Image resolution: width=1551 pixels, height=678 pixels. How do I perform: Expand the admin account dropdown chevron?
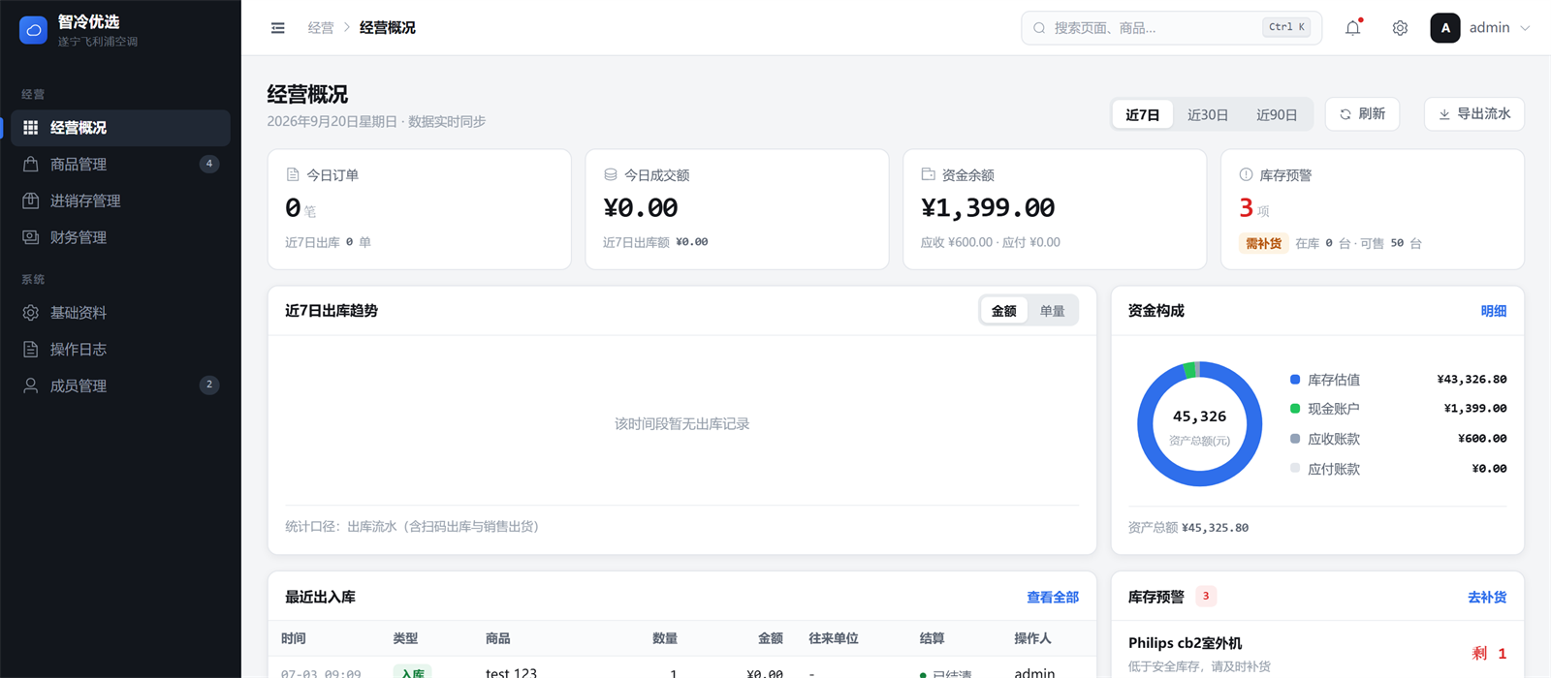[1525, 28]
